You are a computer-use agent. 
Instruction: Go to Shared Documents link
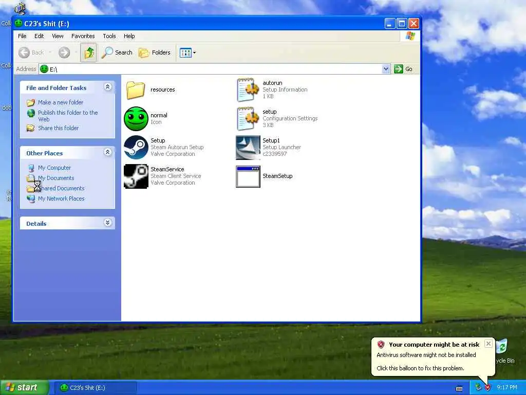tap(61, 188)
